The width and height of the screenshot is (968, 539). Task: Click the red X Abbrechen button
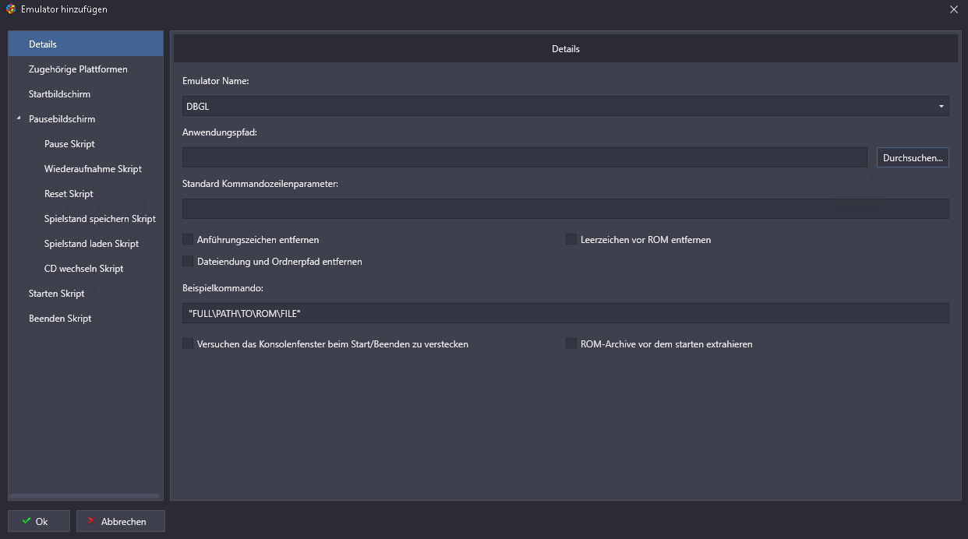click(x=121, y=521)
